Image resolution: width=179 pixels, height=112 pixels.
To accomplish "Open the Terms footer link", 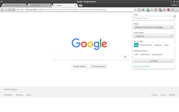I will (163, 95).
